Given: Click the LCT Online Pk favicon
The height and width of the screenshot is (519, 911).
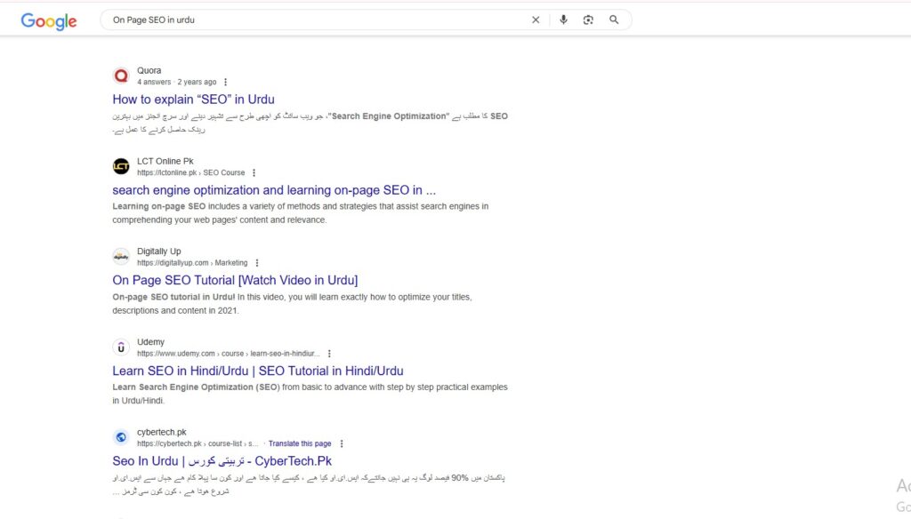Looking at the screenshot, I should point(121,166).
